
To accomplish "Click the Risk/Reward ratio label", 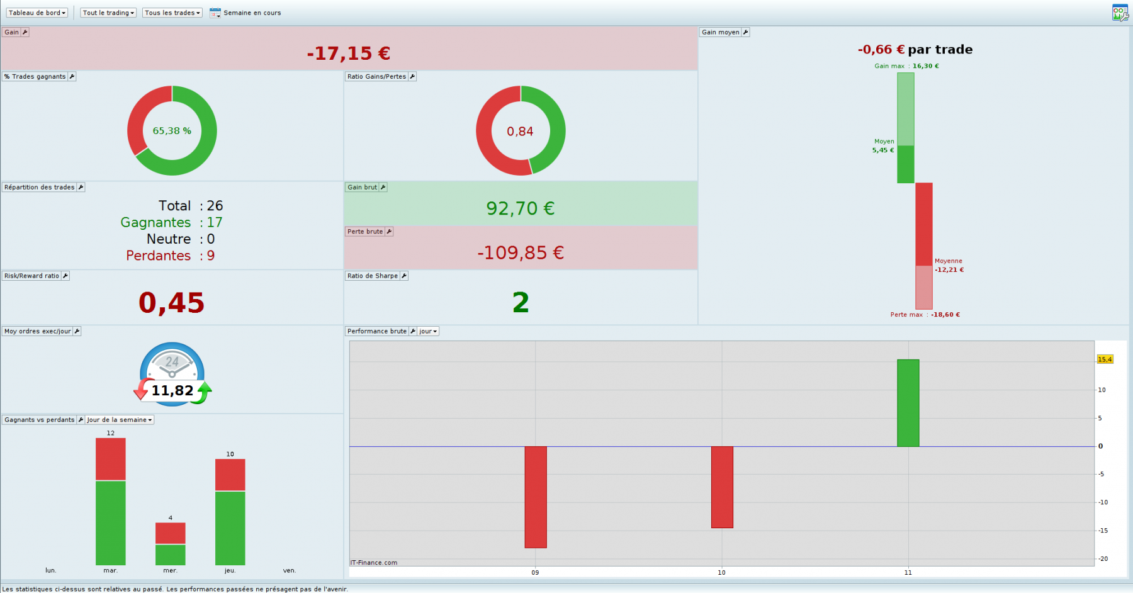I will coord(31,276).
